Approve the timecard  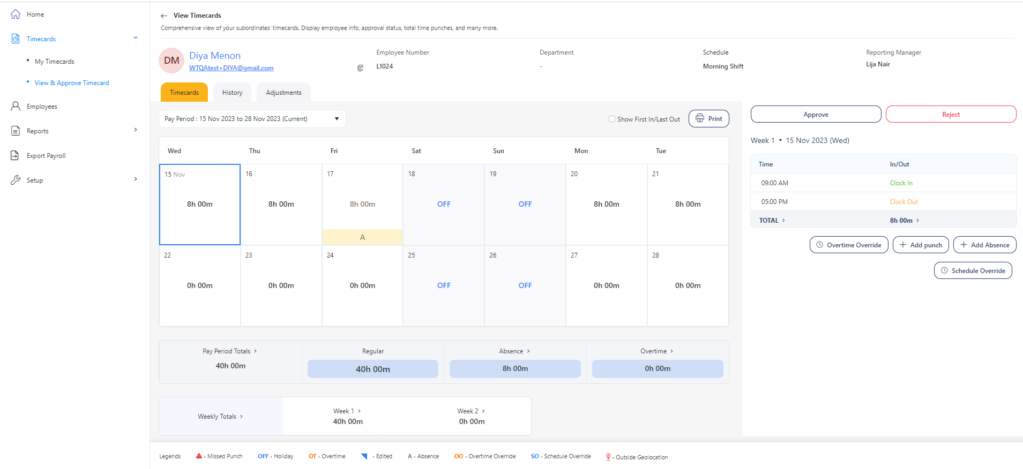click(x=815, y=115)
